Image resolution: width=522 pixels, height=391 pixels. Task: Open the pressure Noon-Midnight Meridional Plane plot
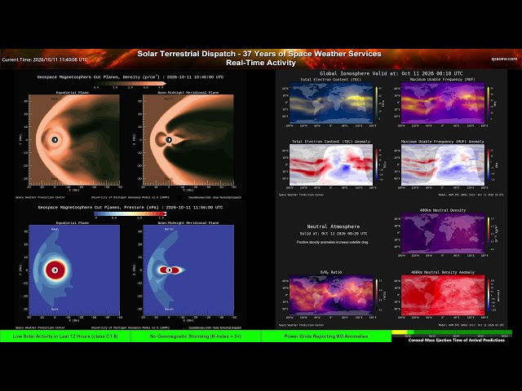coord(188,270)
